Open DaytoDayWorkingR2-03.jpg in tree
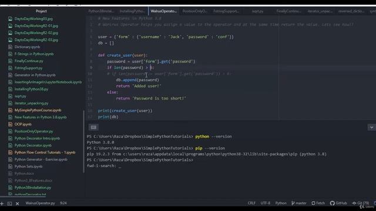This screenshot has width=376, height=211. pyautogui.click(x=36, y=40)
